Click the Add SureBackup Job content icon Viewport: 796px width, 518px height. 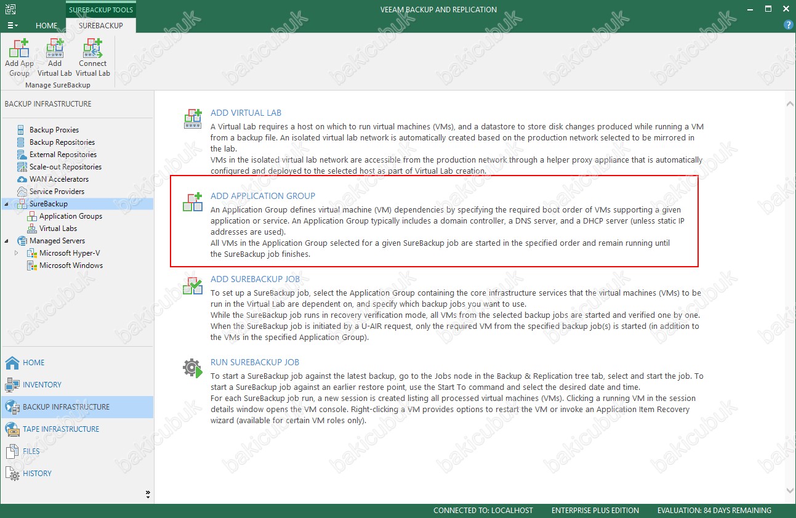pos(193,285)
